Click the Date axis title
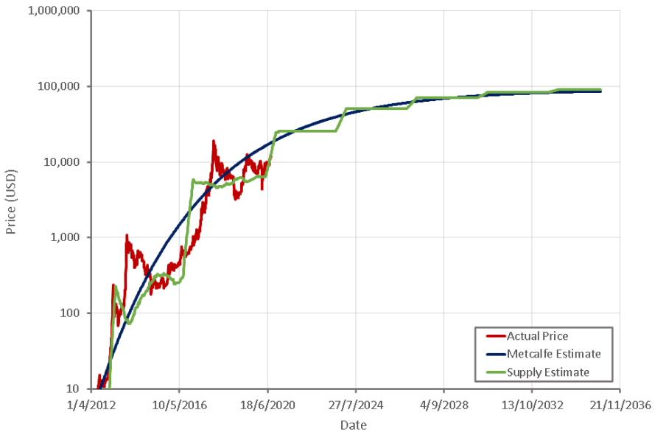 354,425
